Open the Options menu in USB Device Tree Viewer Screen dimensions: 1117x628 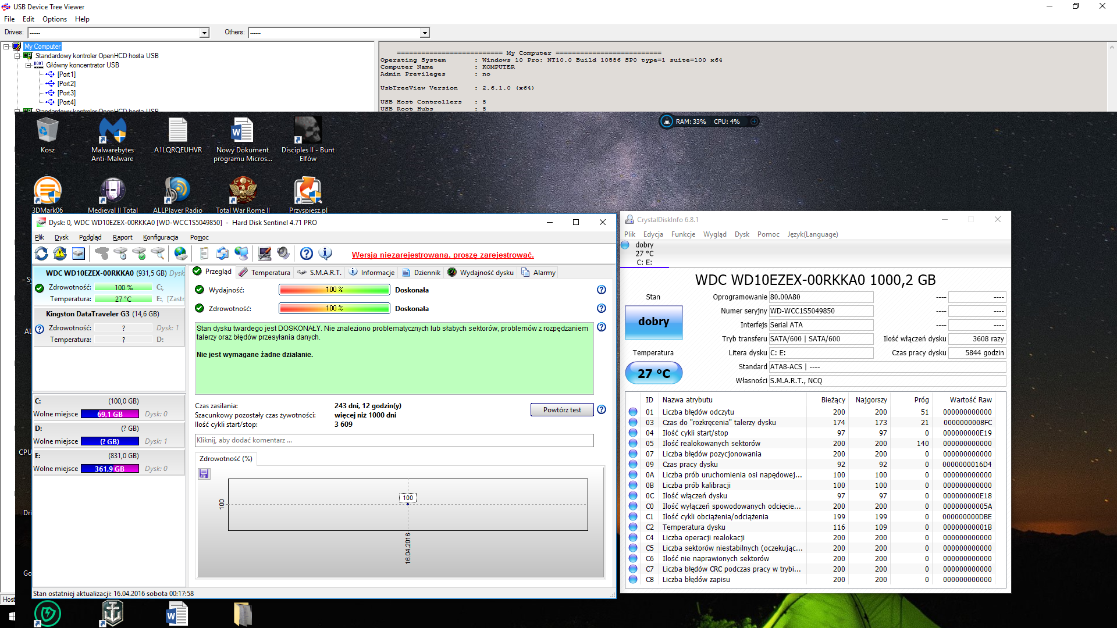(x=55, y=19)
